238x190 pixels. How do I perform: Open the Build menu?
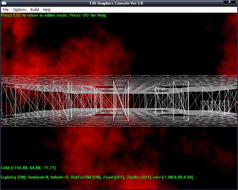35,9
